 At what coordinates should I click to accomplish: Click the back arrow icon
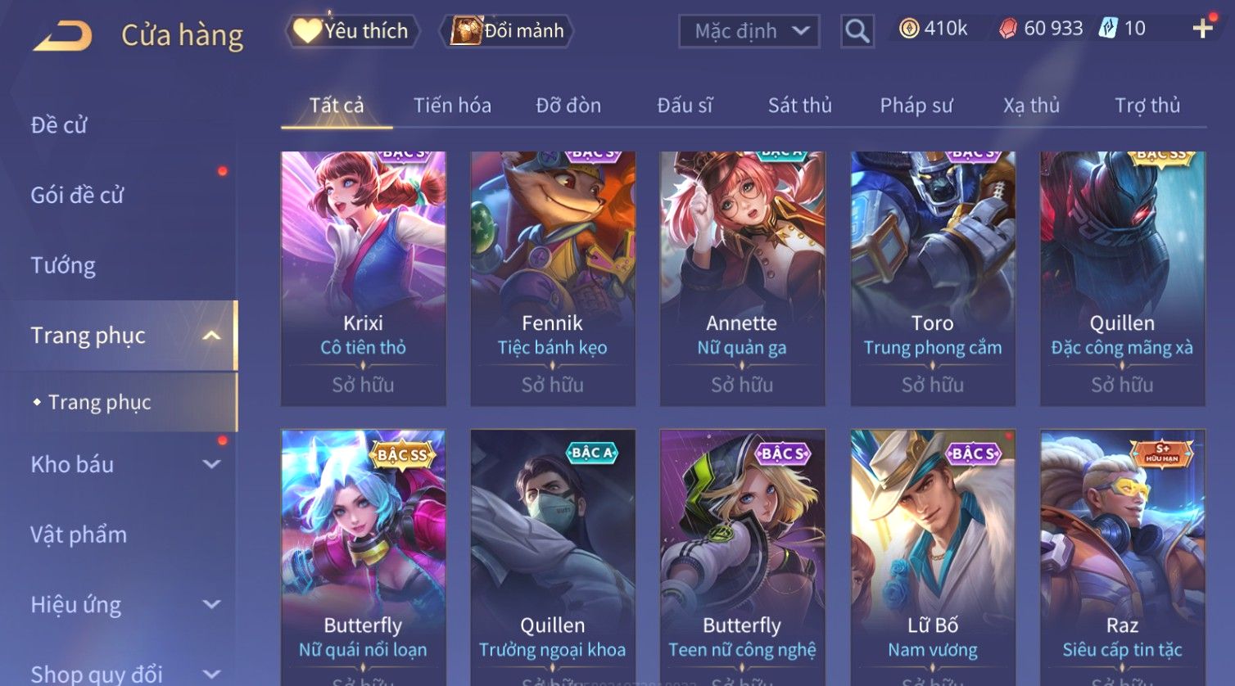[x=62, y=36]
